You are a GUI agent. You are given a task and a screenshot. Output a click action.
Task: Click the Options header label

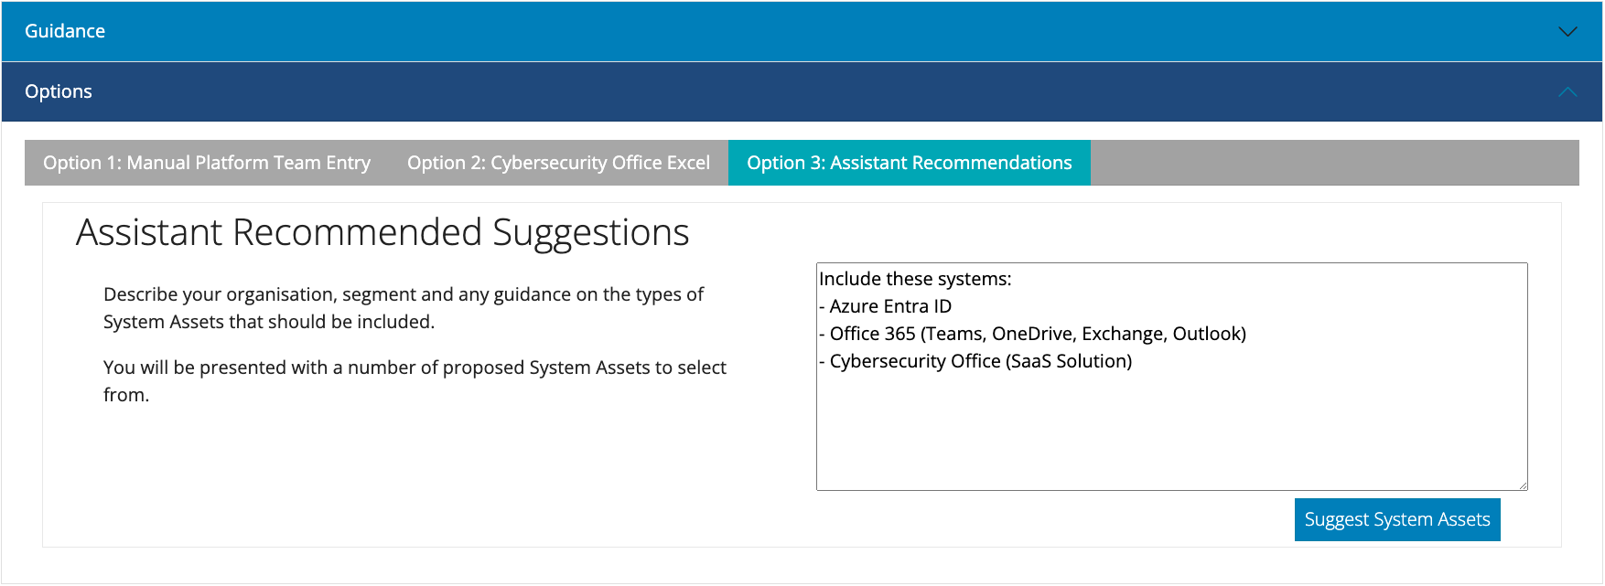tap(59, 91)
